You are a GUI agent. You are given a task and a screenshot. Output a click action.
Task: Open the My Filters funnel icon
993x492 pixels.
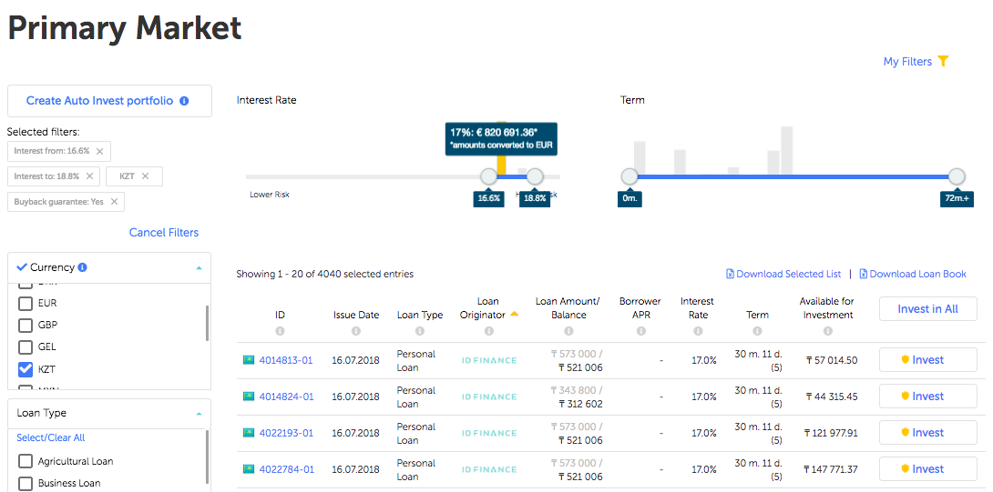click(943, 61)
